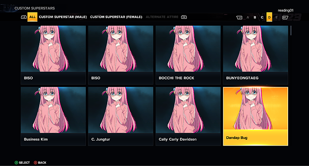
Task: Click the red B Back icon
Action: [36, 163]
